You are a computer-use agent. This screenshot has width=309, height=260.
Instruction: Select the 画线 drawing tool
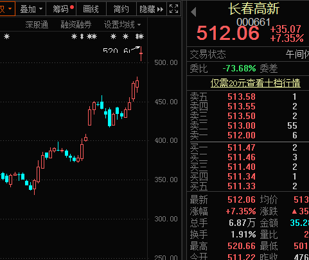pyautogui.click(x=91, y=9)
